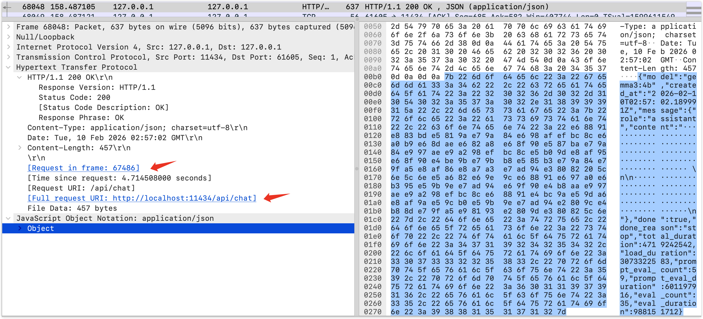Expand the Frame 68048 tree node
The width and height of the screenshot is (703, 319).
coord(8,27)
